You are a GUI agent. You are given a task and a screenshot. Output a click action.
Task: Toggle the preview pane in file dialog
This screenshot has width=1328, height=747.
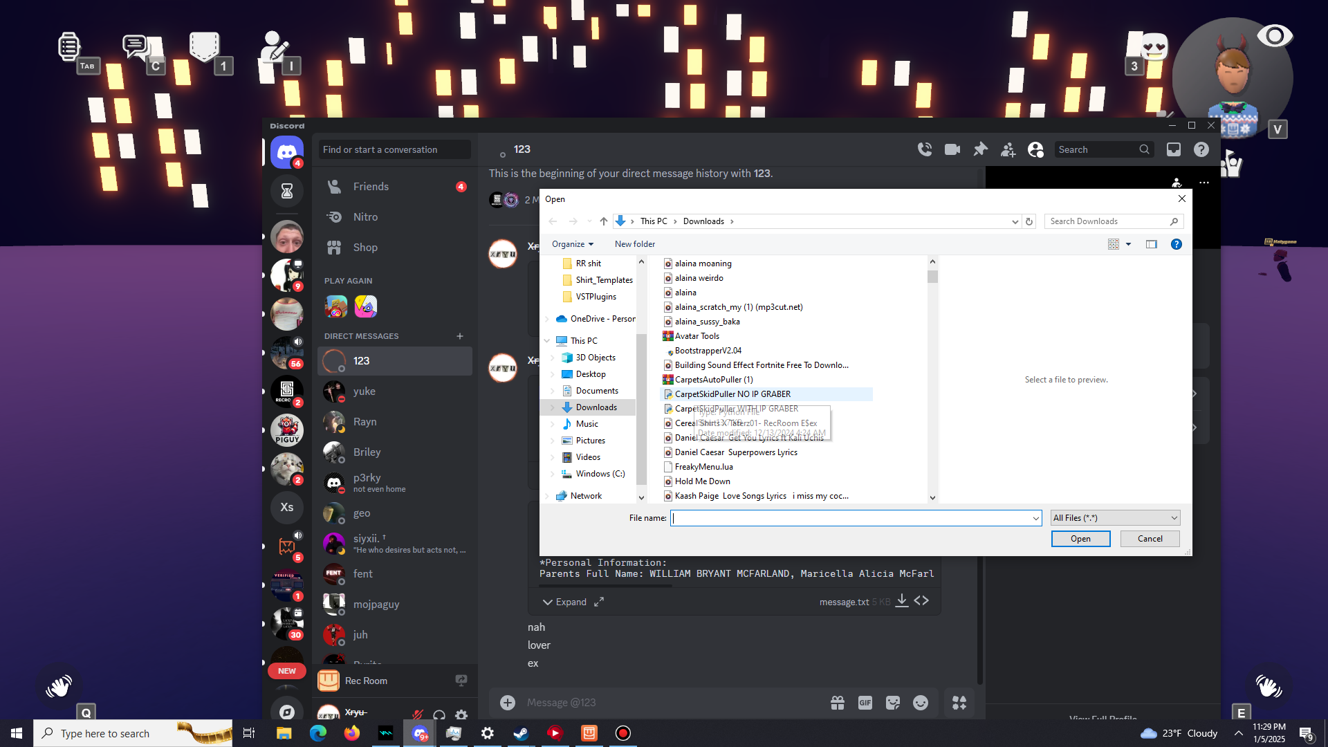pos(1152,244)
